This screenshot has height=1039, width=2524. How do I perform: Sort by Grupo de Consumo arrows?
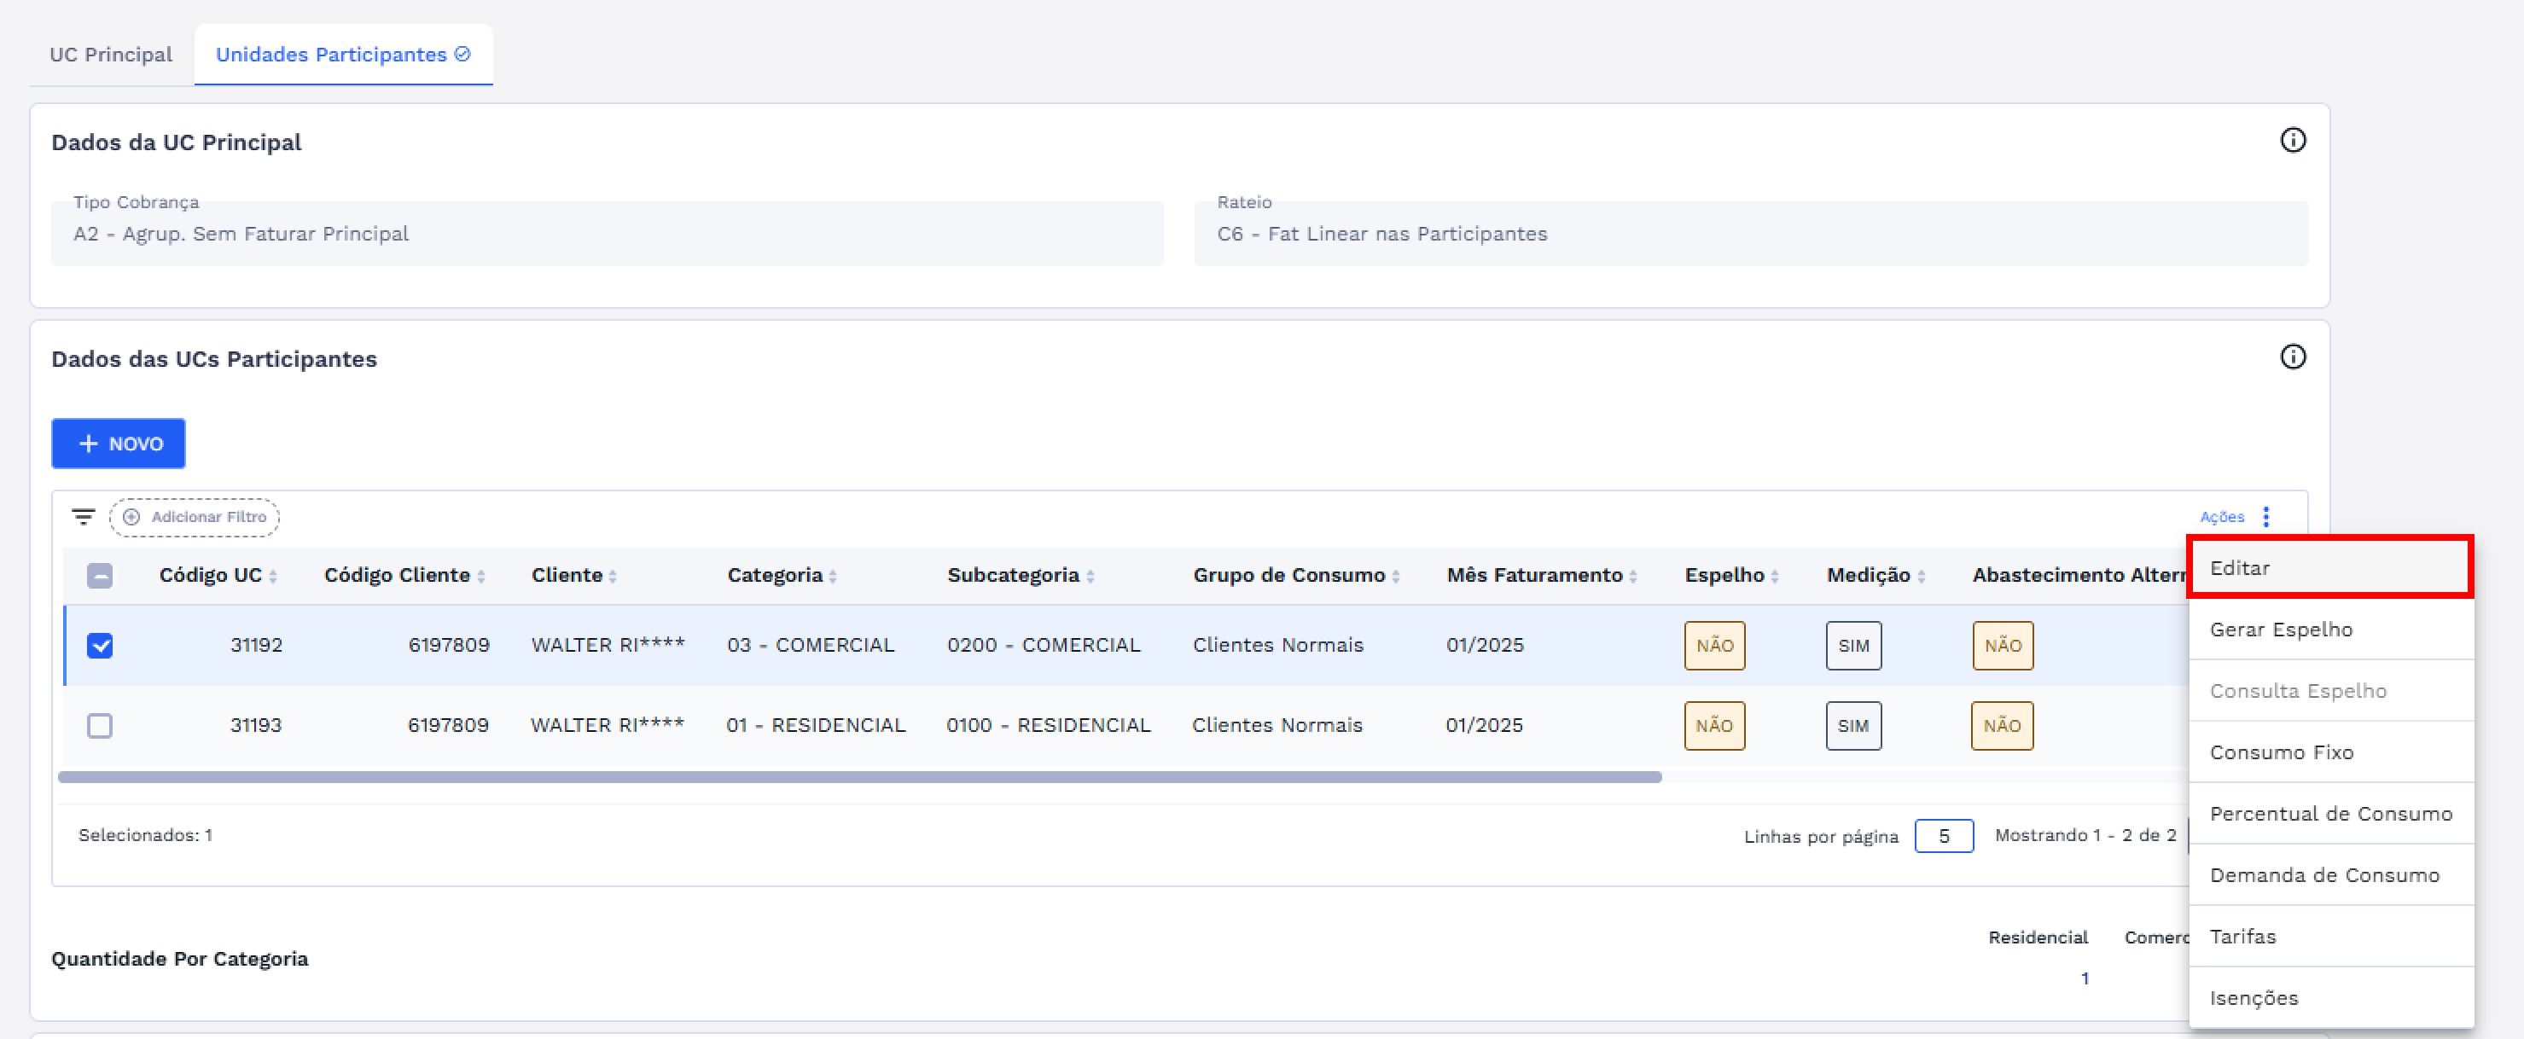tap(1395, 577)
